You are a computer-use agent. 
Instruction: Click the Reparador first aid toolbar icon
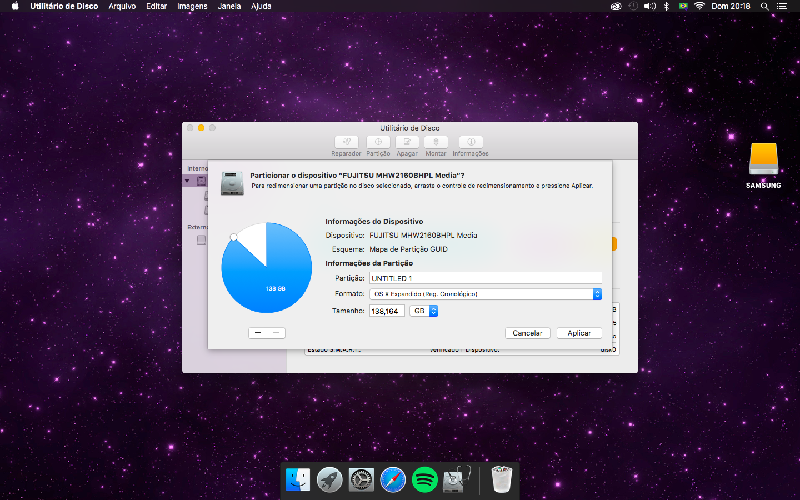[x=346, y=142]
